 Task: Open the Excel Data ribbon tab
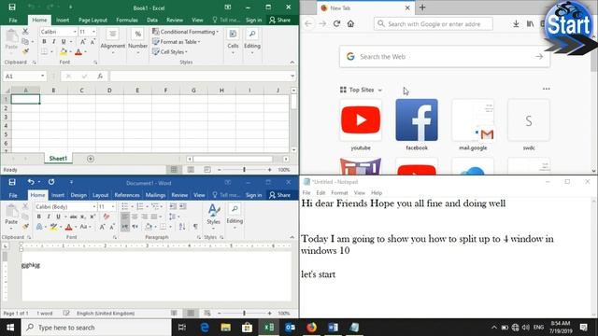pyautogui.click(x=152, y=20)
